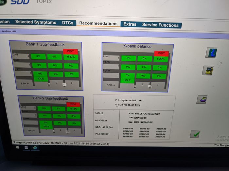229x171 pixels.
Task: Click the LandRover L320 breadcrumb text
Action: (9, 31)
